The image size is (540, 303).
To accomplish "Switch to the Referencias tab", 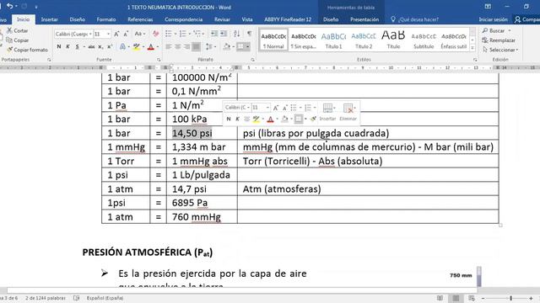I will point(140,19).
